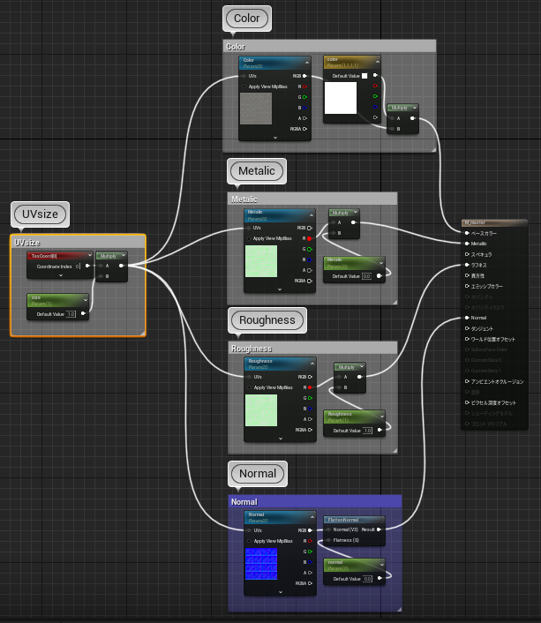Expand the TexCoord node's bottom chevron

[61, 275]
